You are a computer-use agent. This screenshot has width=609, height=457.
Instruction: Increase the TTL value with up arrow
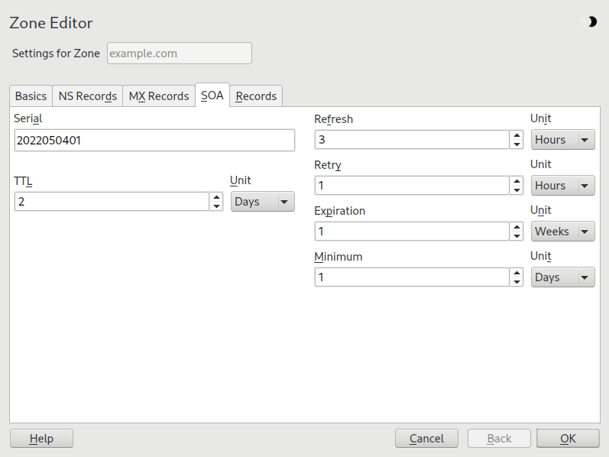(x=217, y=196)
